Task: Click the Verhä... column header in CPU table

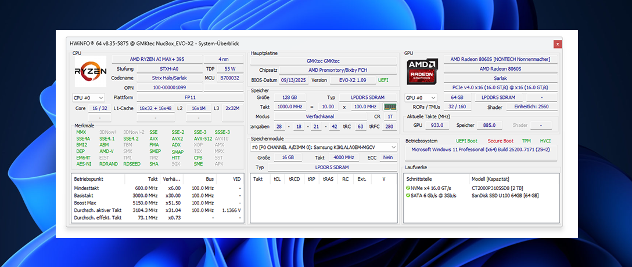Action: coord(172,179)
